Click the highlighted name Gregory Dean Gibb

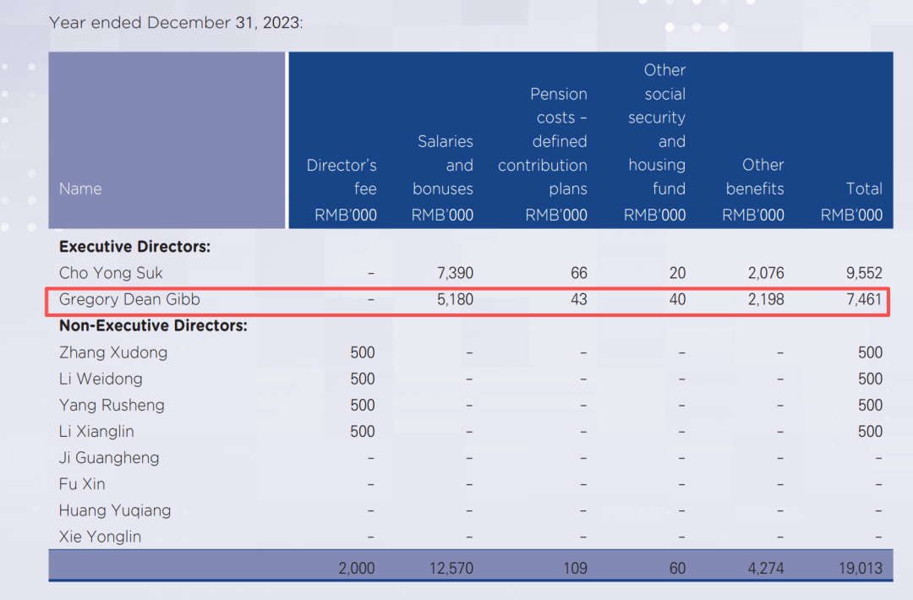point(129,299)
